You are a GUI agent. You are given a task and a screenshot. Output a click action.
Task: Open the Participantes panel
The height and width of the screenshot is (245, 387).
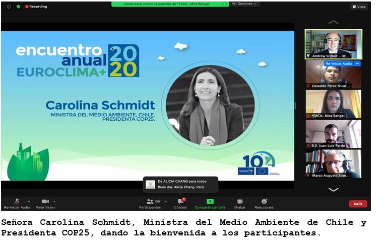150,204
